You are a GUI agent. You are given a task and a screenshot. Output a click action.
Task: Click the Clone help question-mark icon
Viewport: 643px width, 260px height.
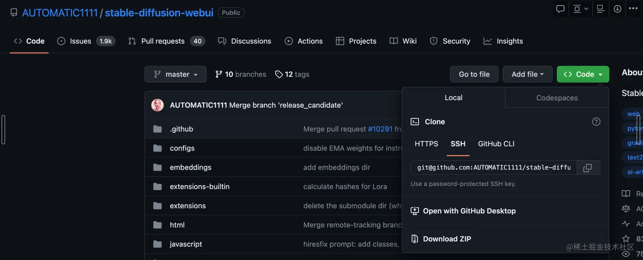tap(596, 122)
